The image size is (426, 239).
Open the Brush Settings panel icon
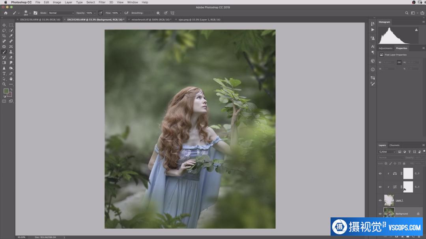point(372,84)
